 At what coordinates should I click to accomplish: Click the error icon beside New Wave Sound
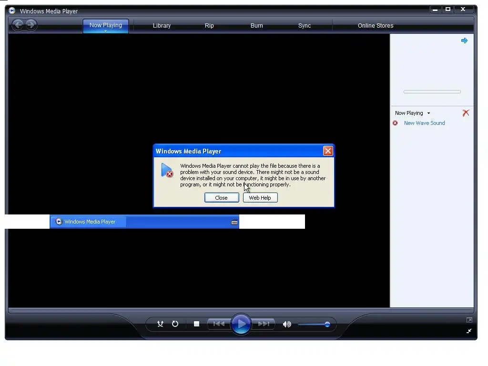pos(395,123)
